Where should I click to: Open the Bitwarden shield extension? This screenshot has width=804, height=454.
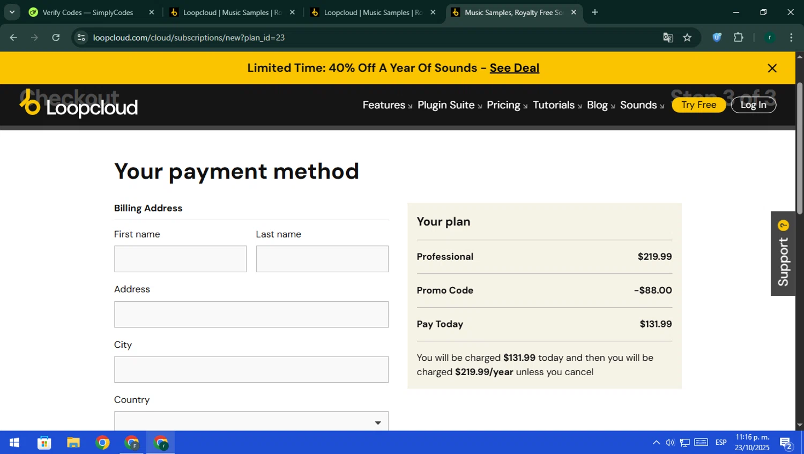click(x=717, y=38)
